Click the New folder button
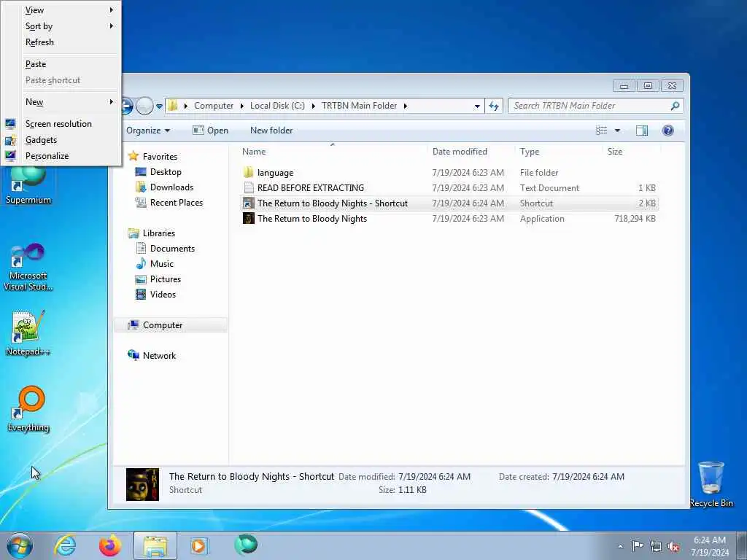Viewport: 747px width, 560px height. click(x=271, y=131)
